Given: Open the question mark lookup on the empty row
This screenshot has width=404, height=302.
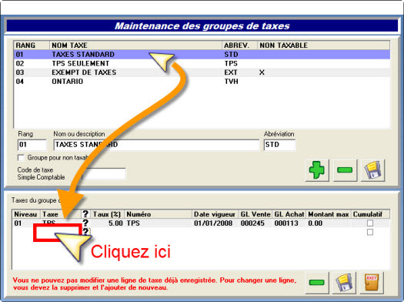Looking at the screenshot, I should [85, 232].
